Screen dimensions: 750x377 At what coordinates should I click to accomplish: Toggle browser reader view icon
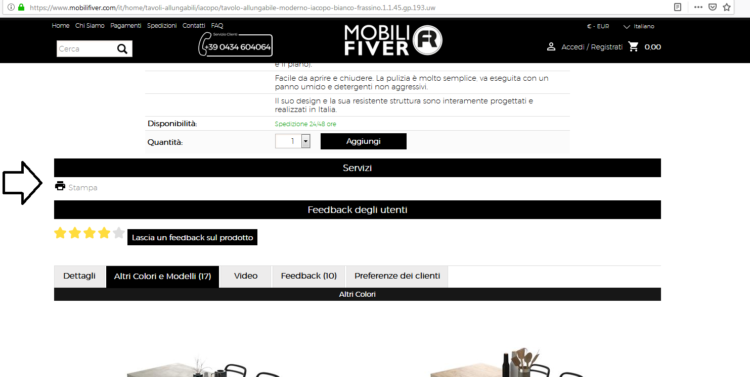coord(678,8)
